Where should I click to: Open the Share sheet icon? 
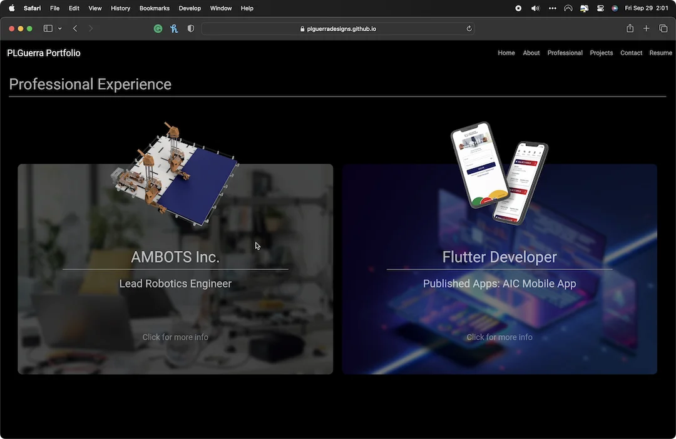coord(630,28)
